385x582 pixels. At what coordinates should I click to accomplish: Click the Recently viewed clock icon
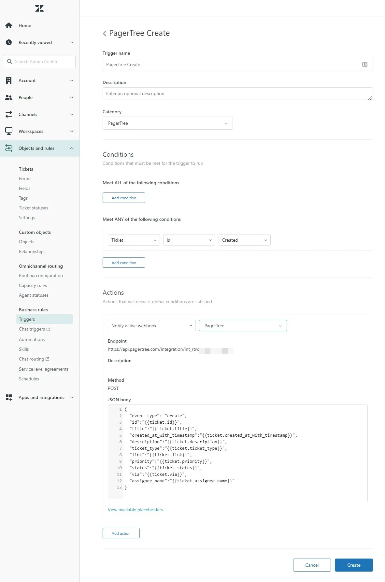(9, 42)
